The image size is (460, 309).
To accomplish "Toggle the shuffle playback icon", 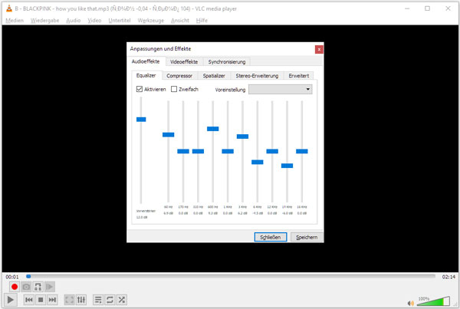I will click(x=122, y=300).
